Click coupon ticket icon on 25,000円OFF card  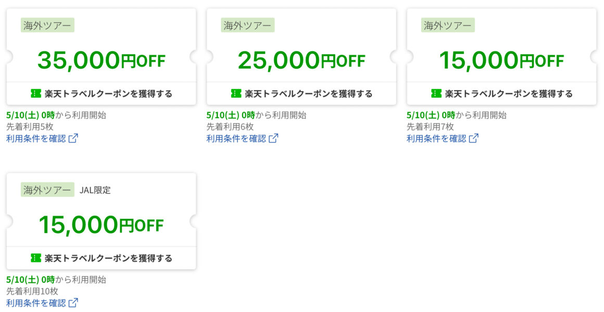click(x=236, y=94)
